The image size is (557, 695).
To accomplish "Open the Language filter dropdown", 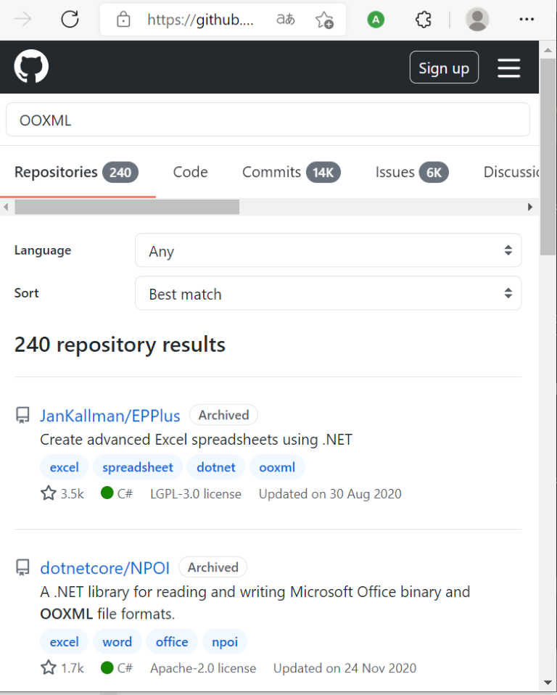I will pos(328,250).
